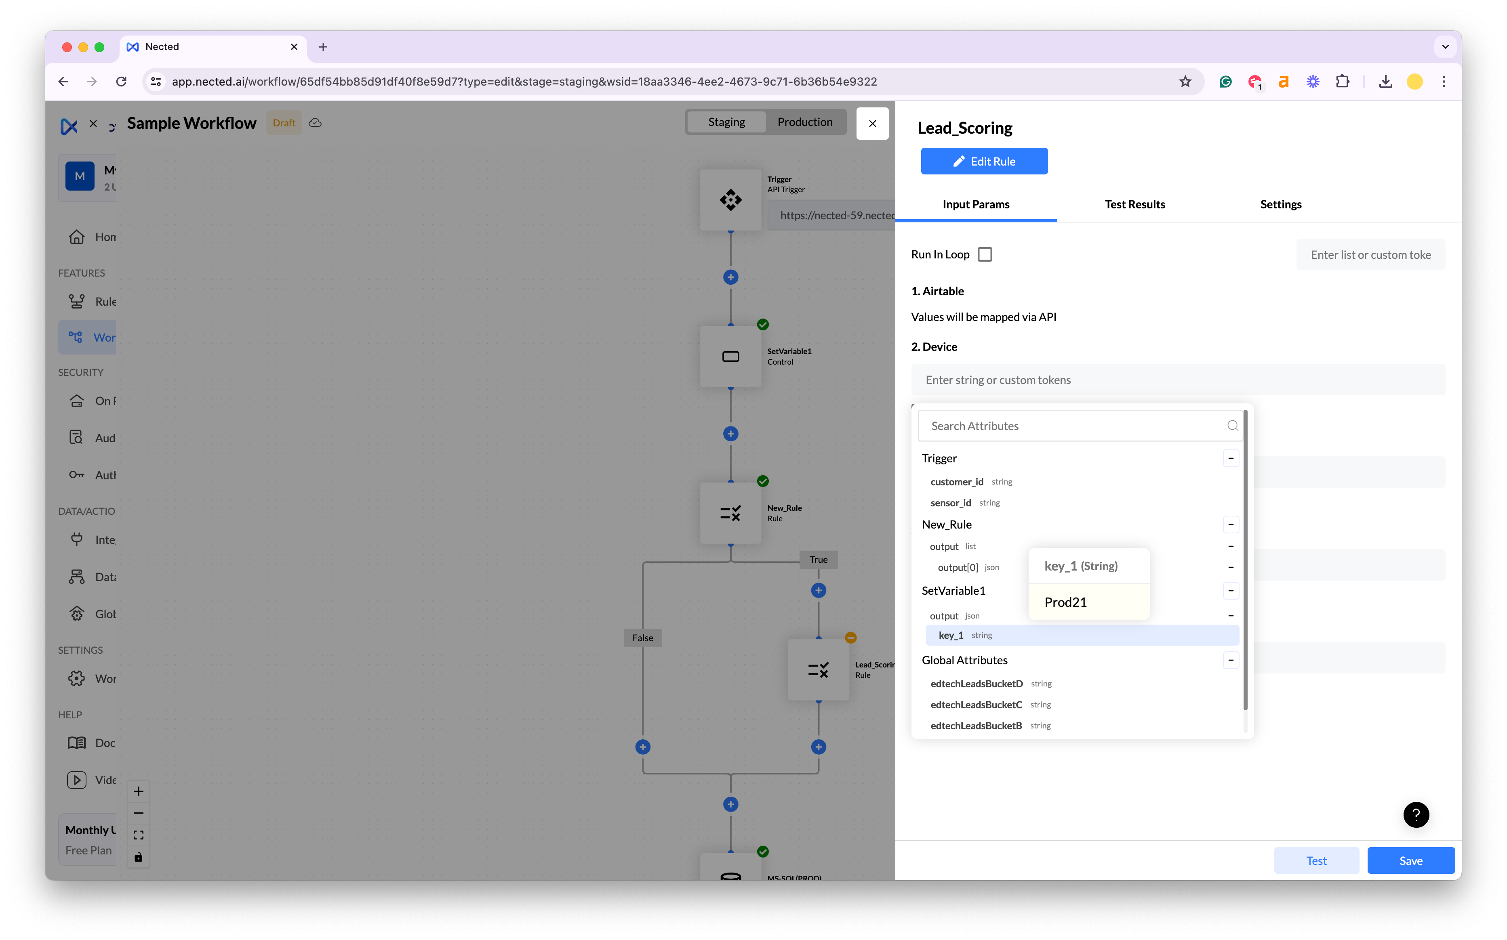Viewport: 1507px width, 940px height.
Task: Click the Device string input field
Action: coord(1177,380)
